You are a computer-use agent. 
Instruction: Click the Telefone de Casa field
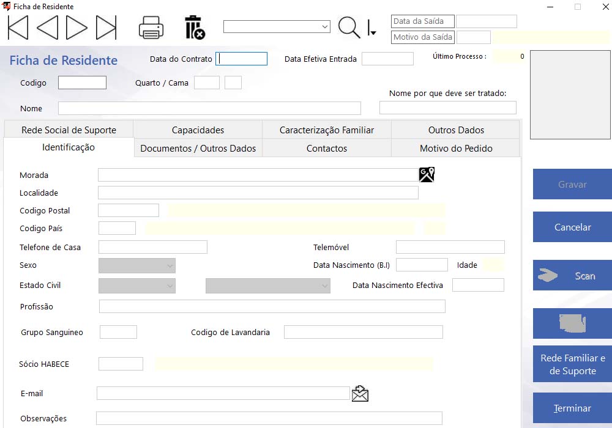coord(153,247)
